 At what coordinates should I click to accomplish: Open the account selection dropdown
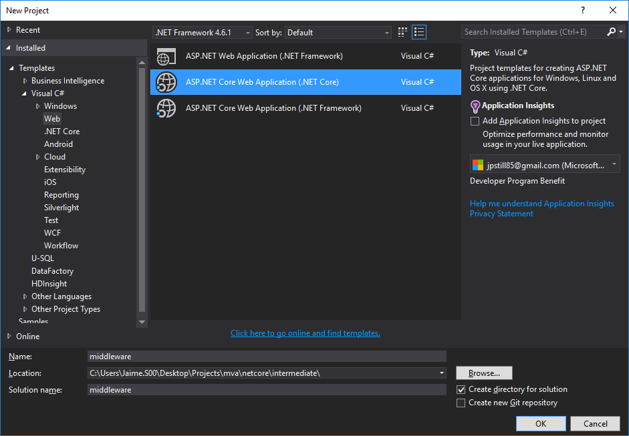click(545, 164)
